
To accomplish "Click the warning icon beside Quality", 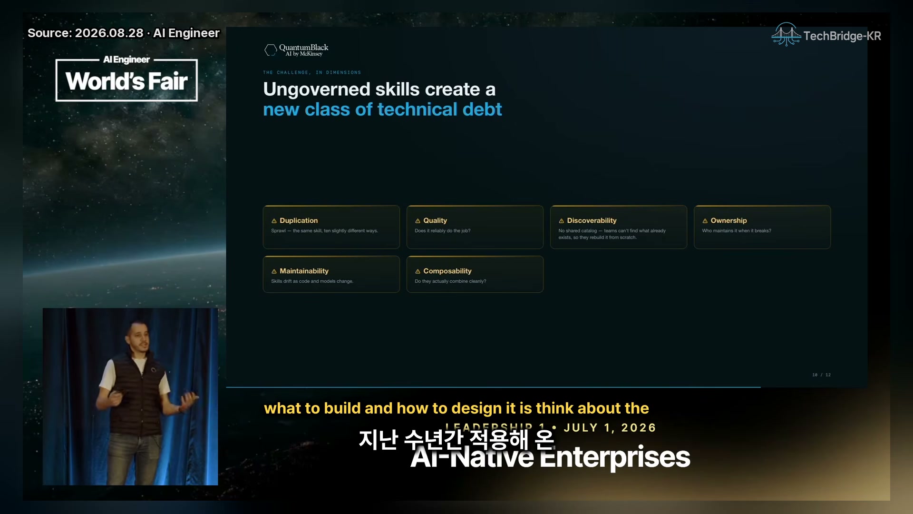I will 418,221.
